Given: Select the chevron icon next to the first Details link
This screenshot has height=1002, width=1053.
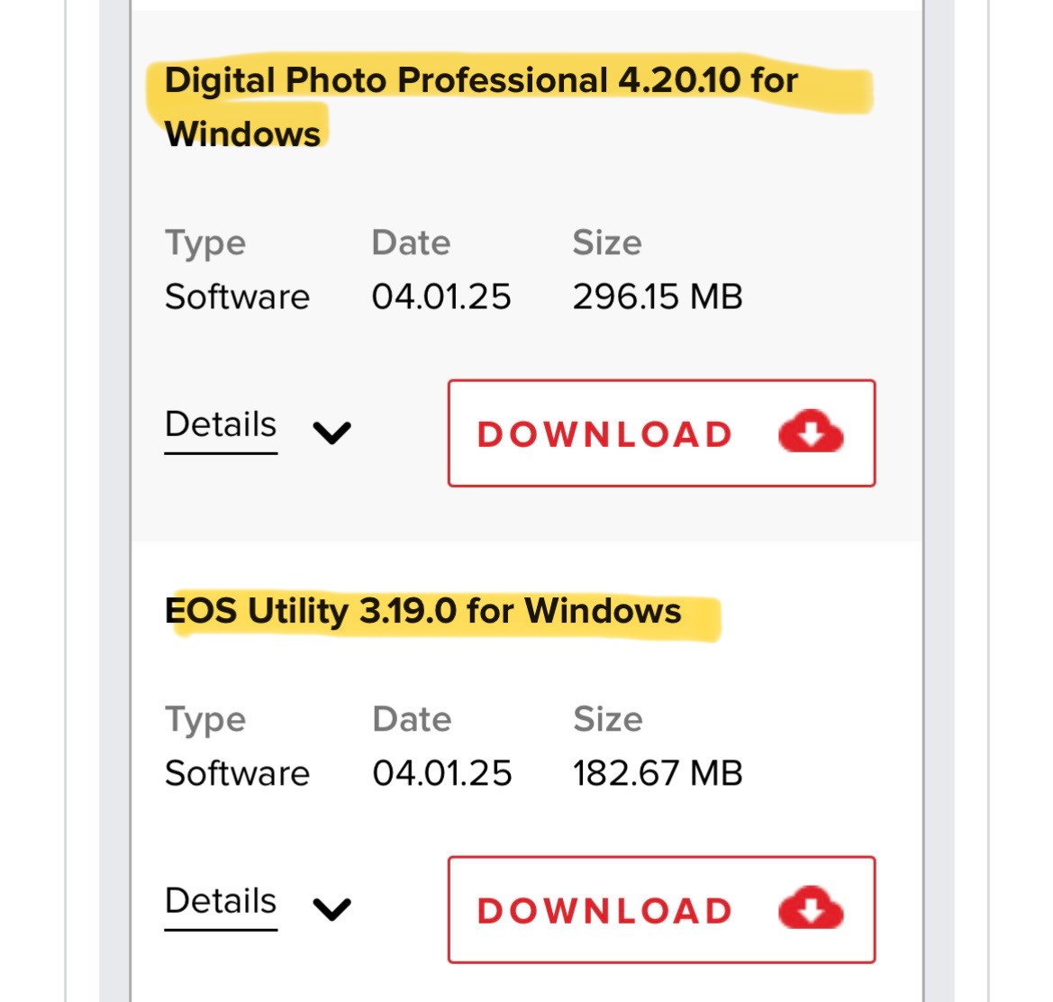Looking at the screenshot, I should click(331, 433).
